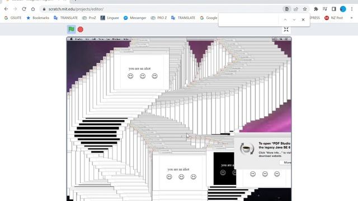Bookmark this tab with the star icon
This screenshot has width=358, height=201.
305,9
